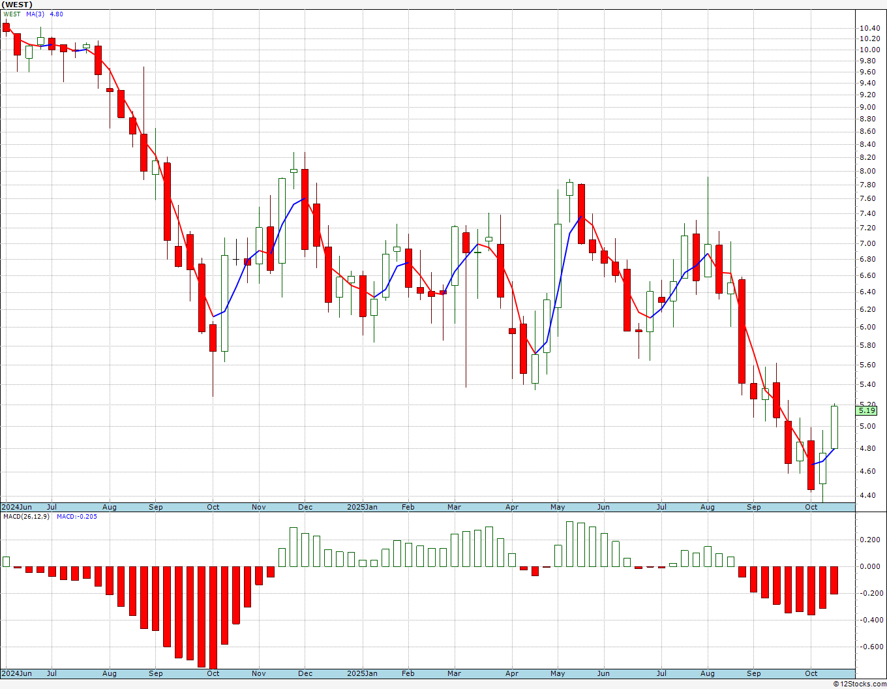Click the 8.60 price axis label
This screenshot has width=887, height=689.
(869, 132)
